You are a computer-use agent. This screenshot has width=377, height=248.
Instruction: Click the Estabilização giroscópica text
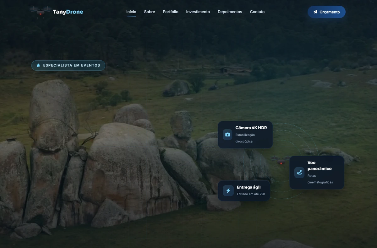[245, 138]
